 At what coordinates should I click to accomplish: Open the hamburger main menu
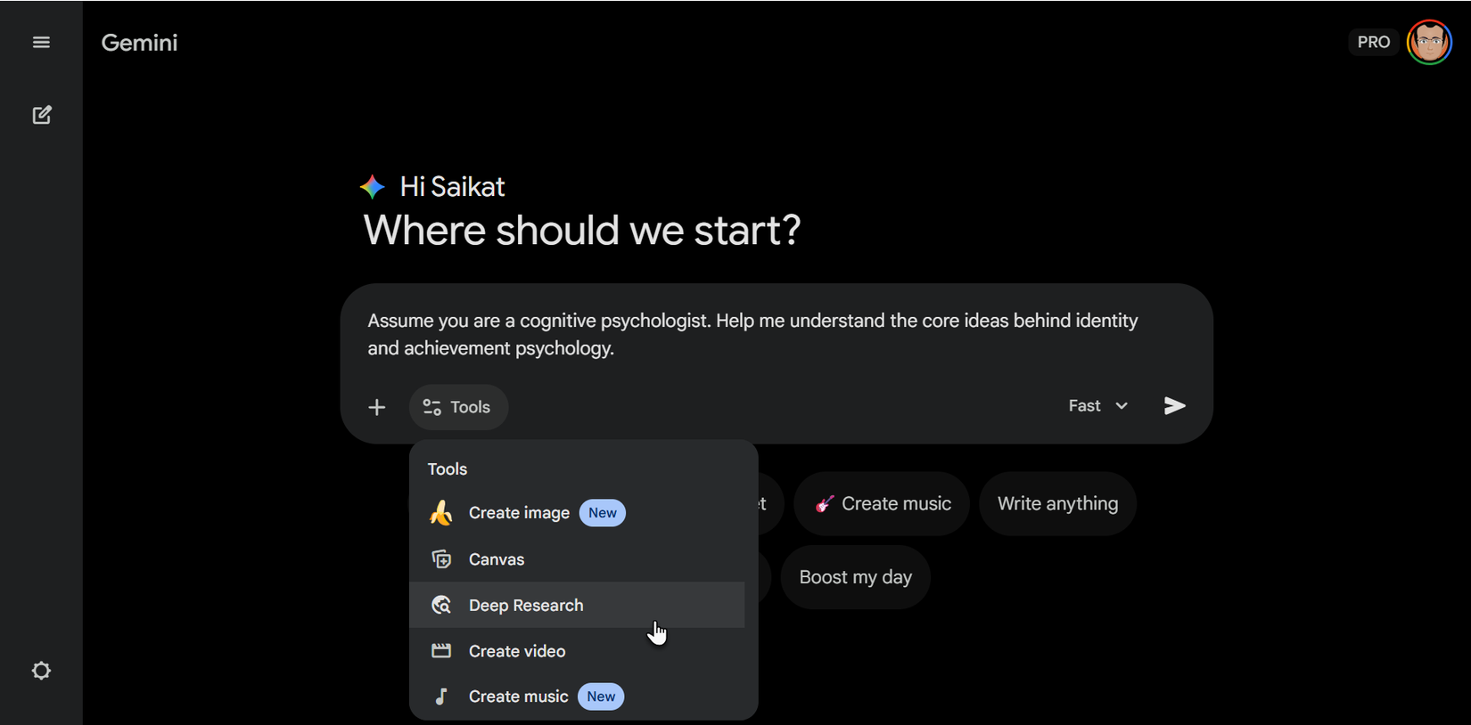41,43
